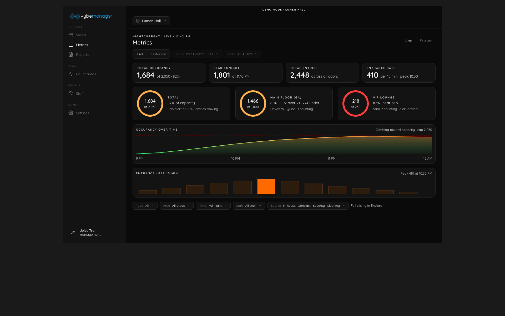The image size is (505, 316).
Task: Click the Entrance Rate 410 card
Action: coord(399,73)
